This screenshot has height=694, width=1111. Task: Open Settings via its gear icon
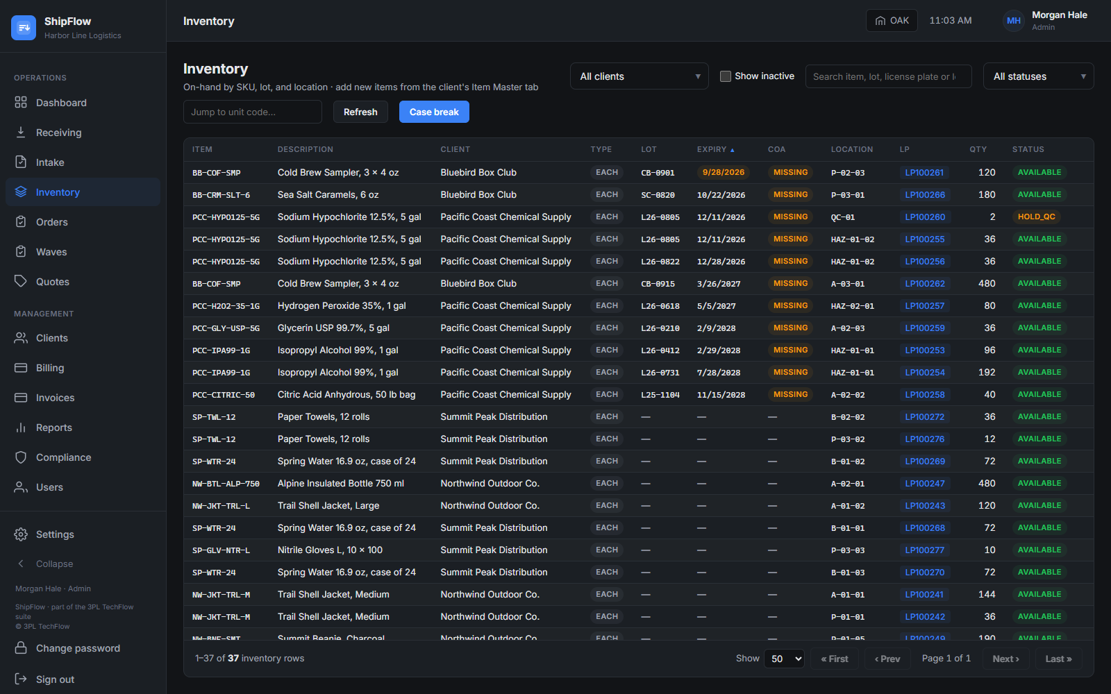pyautogui.click(x=21, y=534)
